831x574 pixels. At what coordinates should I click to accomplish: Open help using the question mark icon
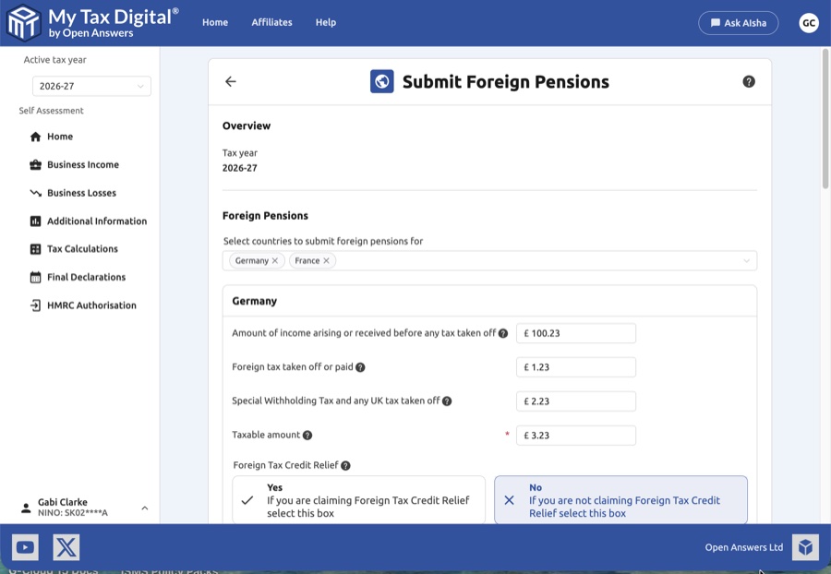coord(750,81)
